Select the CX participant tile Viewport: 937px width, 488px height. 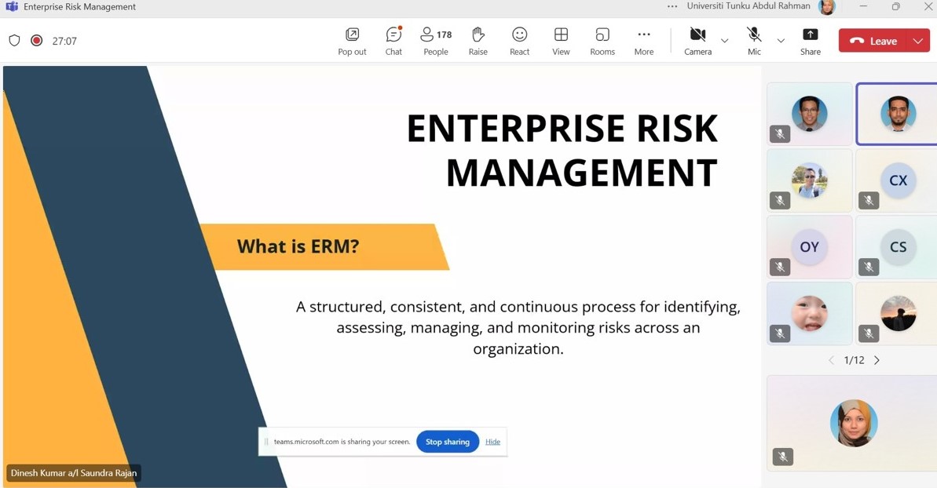[898, 180]
